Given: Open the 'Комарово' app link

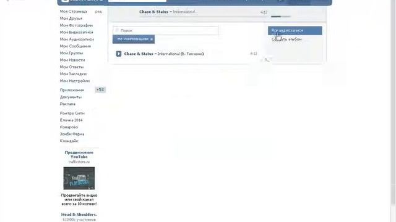Looking at the screenshot, I should coord(69,127).
